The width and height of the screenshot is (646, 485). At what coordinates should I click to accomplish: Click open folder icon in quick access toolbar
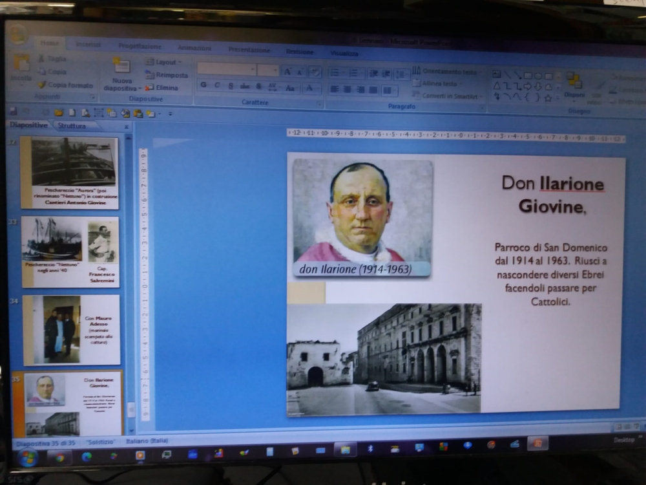coord(59,112)
